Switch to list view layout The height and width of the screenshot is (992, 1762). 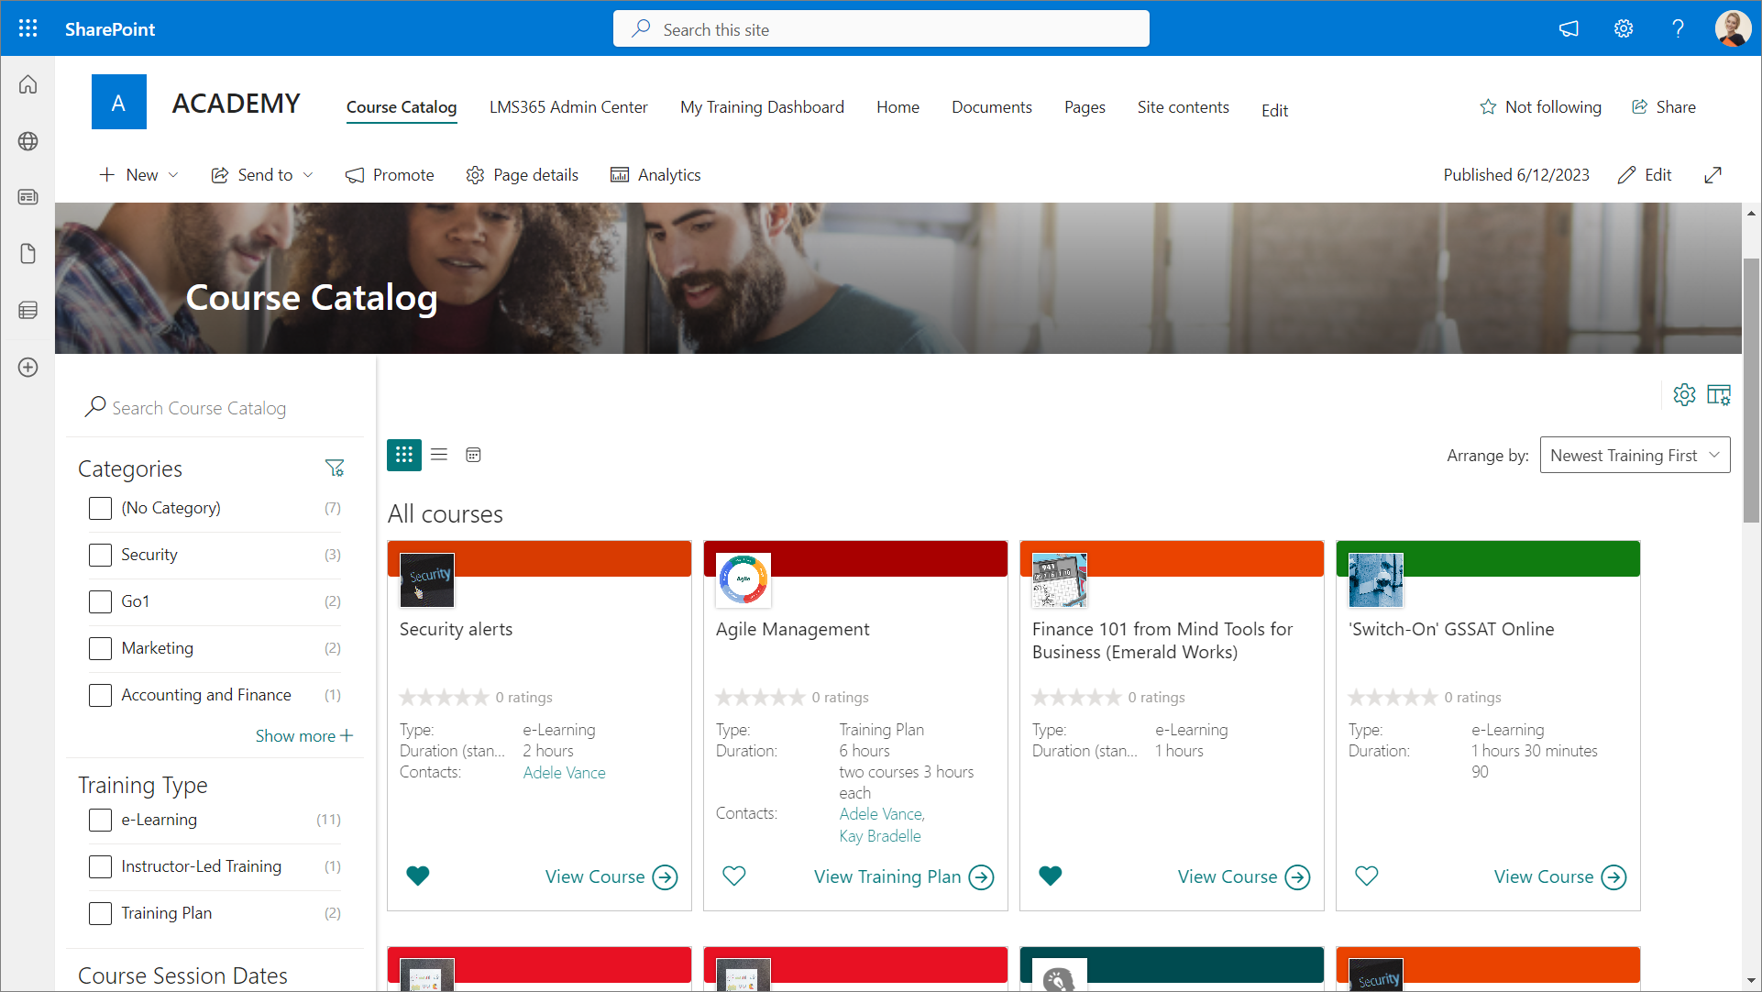click(x=439, y=455)
